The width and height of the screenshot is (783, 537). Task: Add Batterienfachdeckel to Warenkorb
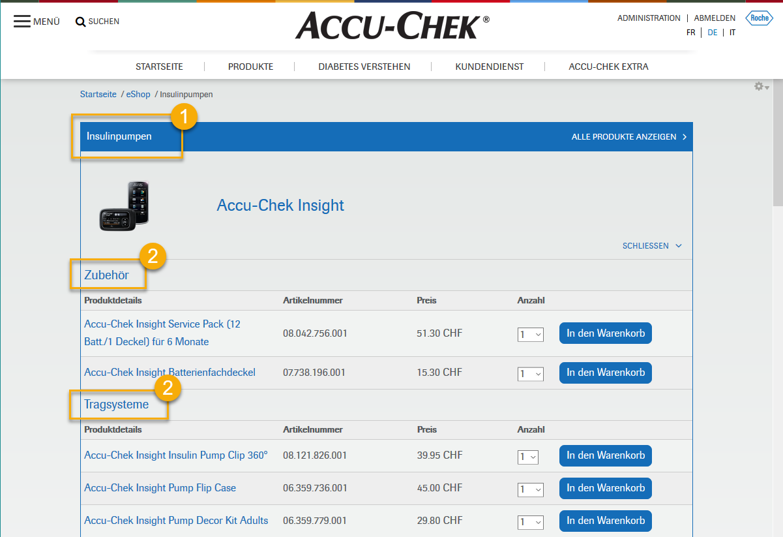[x=606, y=373]
